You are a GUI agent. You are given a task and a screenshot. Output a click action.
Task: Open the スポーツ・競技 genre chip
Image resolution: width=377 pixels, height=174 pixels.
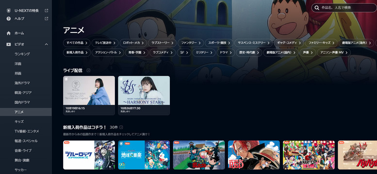pos(219,43)
